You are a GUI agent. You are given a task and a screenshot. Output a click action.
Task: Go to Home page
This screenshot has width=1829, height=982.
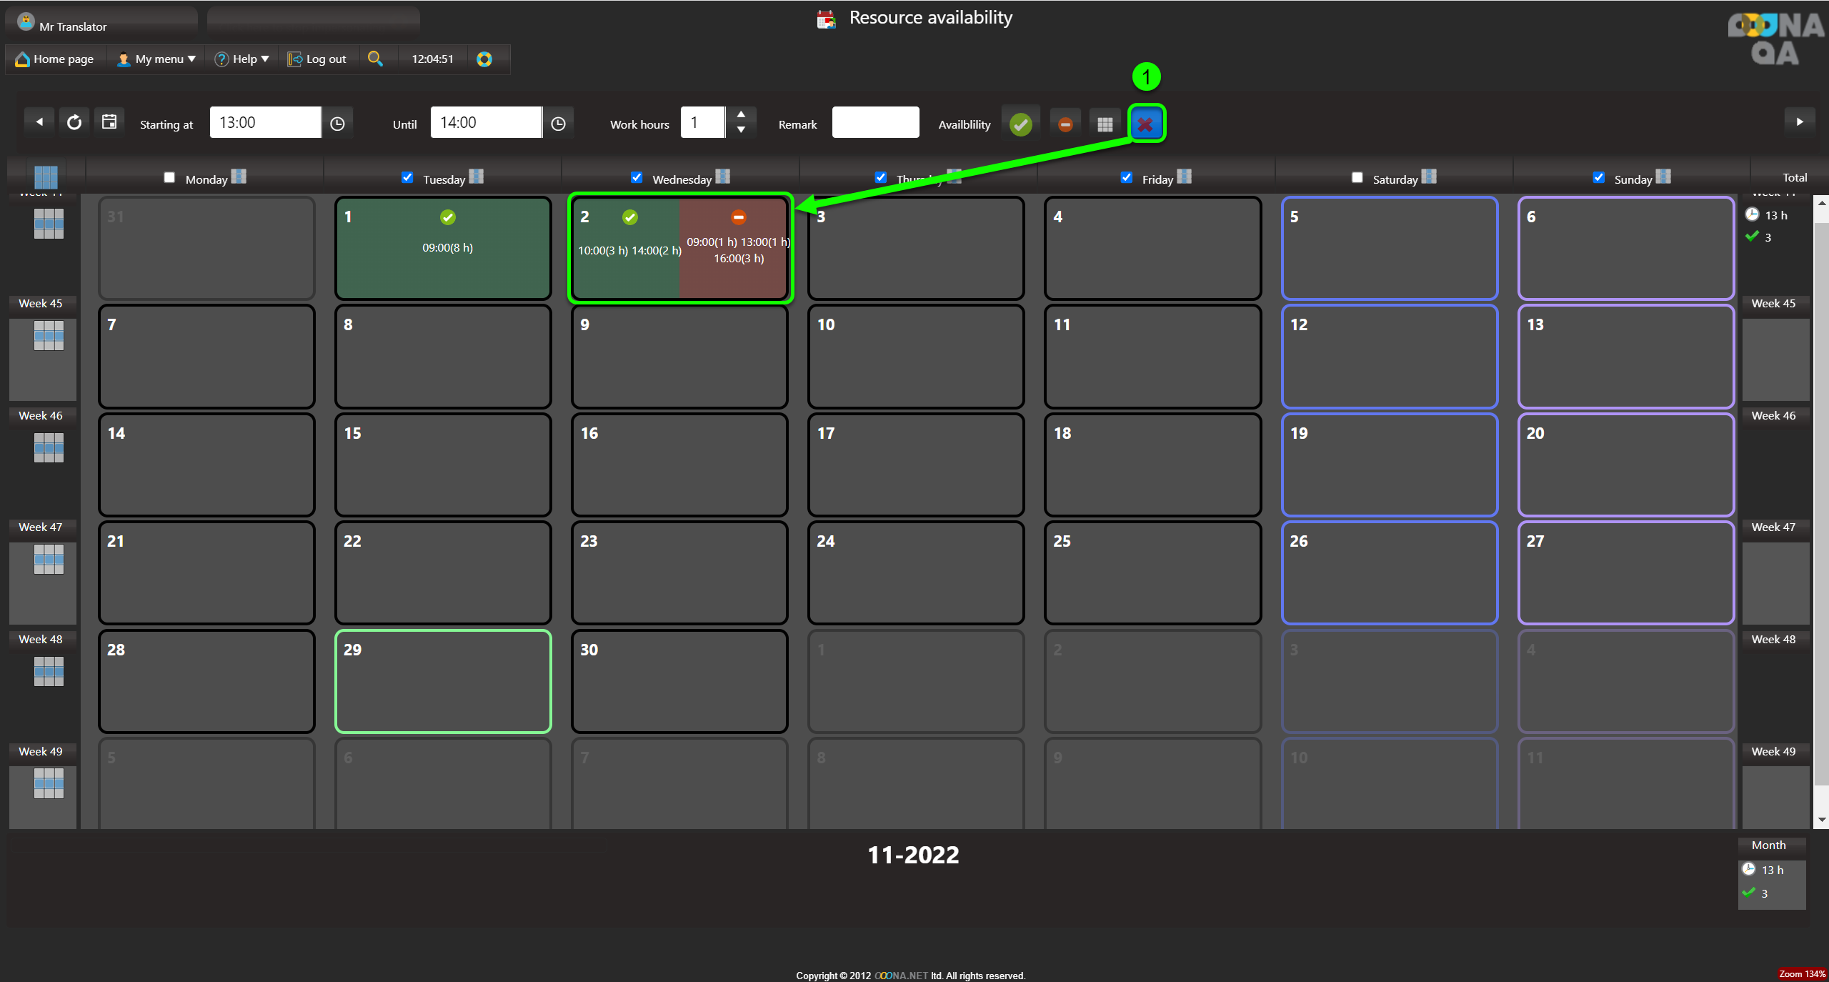[x=55, y=59]
